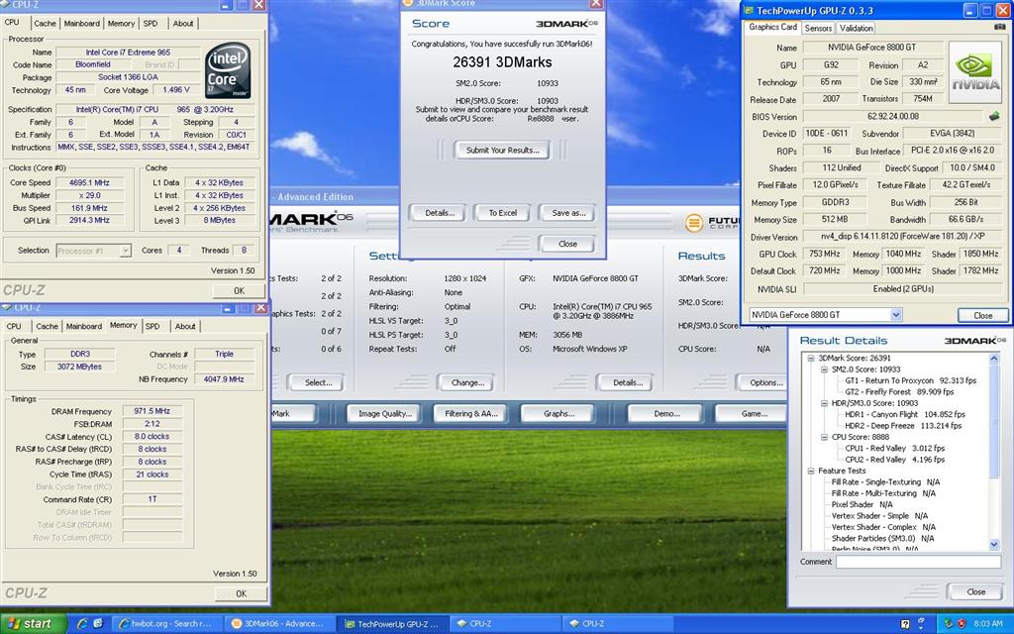Select Pixel Shader N/A tree row
1014x634 pixels.
[x=862, y=504]
